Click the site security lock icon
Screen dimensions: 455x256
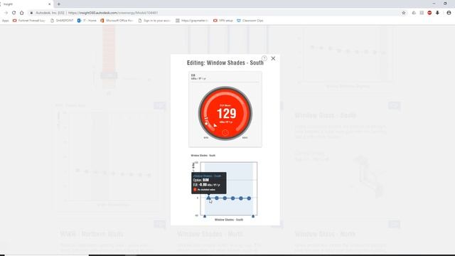click(x=31, y=13)
